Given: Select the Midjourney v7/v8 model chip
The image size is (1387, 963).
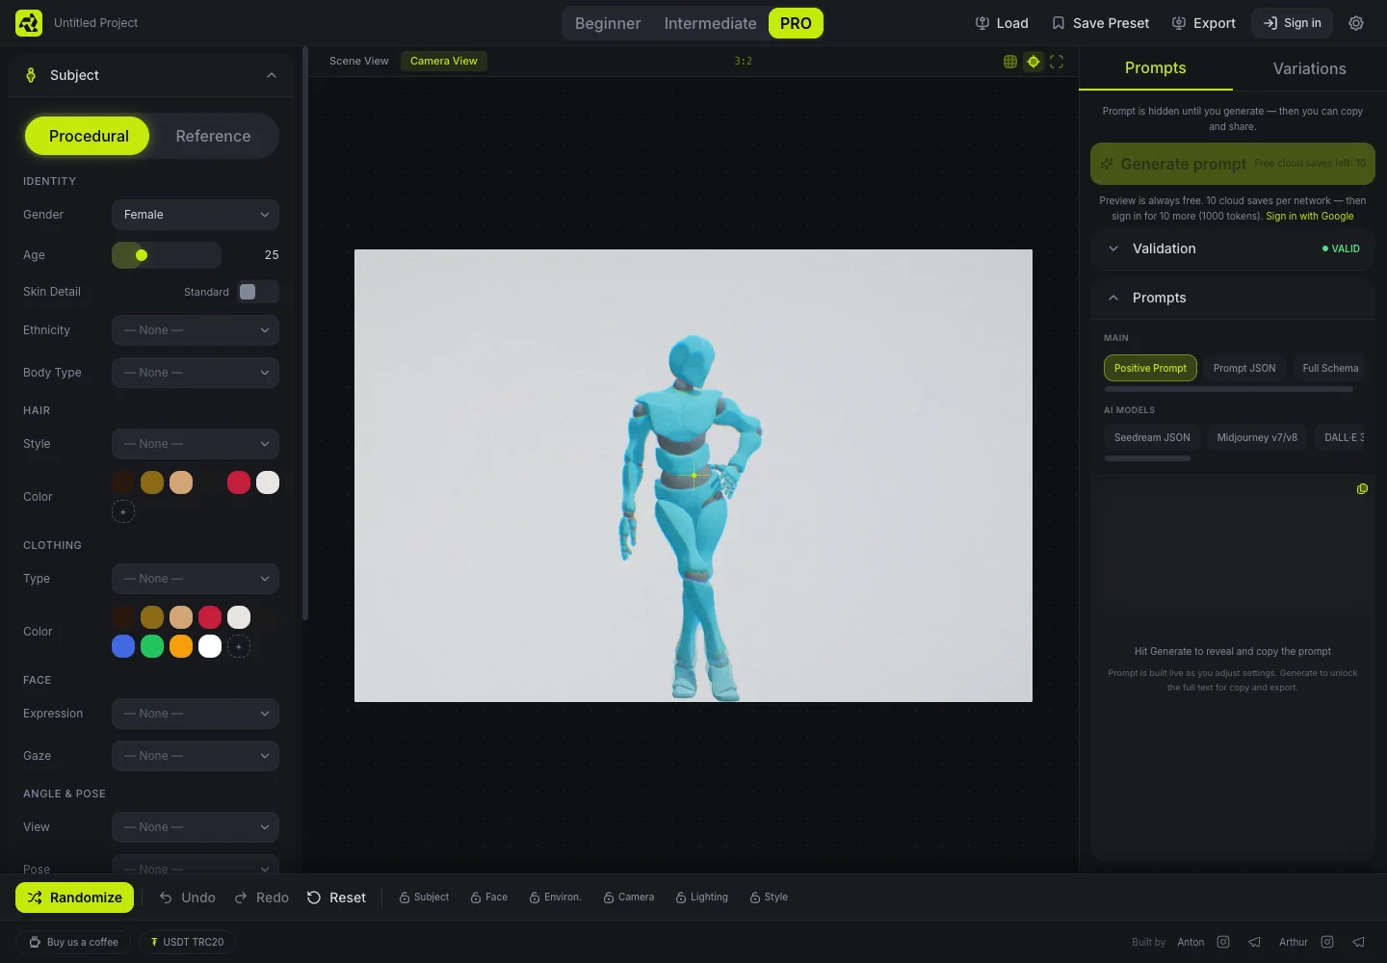Looking at the screenshot, I should (x=1257, y=437).
